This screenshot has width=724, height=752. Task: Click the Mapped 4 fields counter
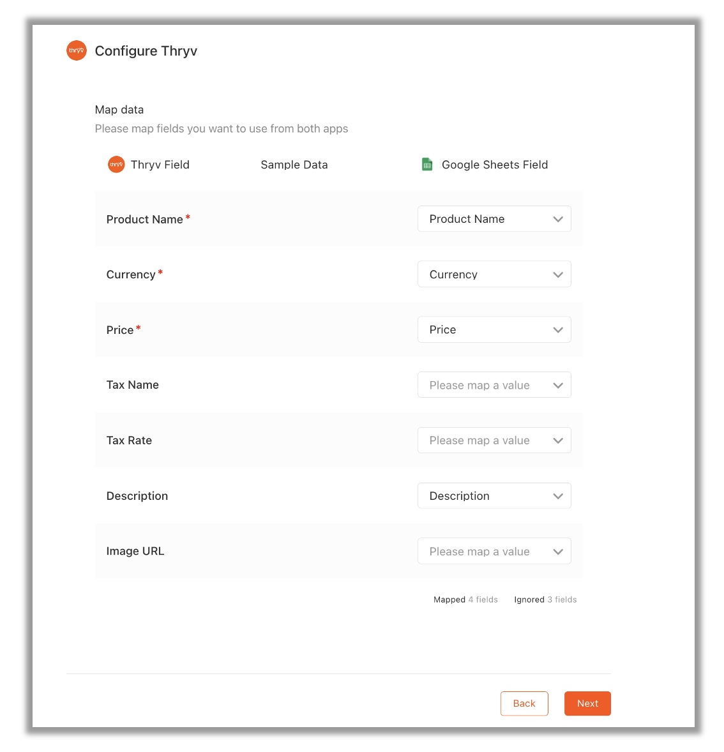(x=465, y=599)
